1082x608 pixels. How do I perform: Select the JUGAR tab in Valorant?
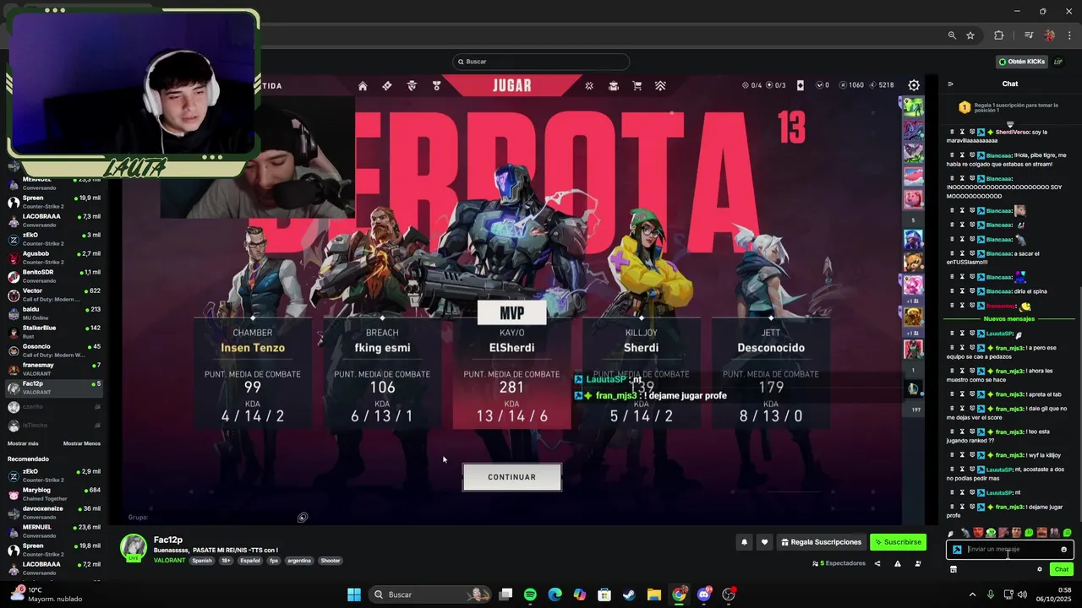pos(512,85)
